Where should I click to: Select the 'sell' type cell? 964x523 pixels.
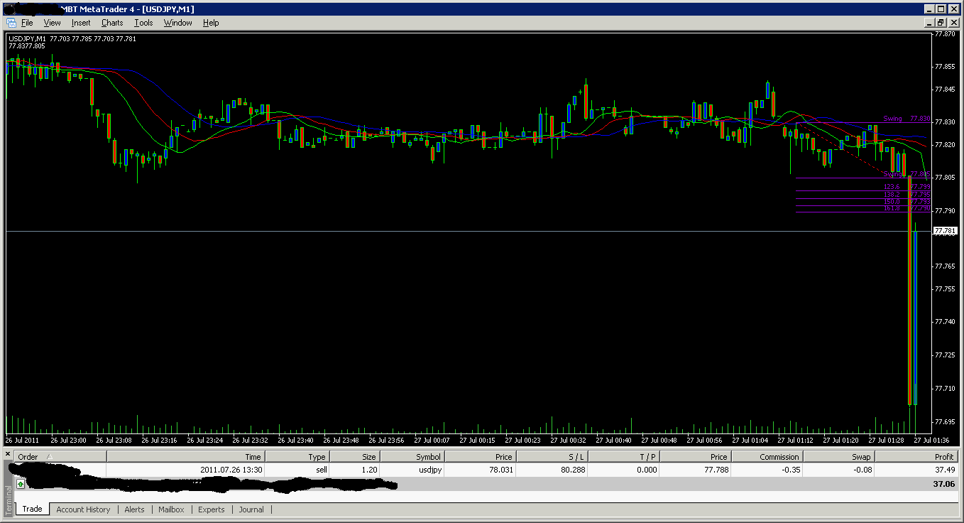[x=297, y=470]
